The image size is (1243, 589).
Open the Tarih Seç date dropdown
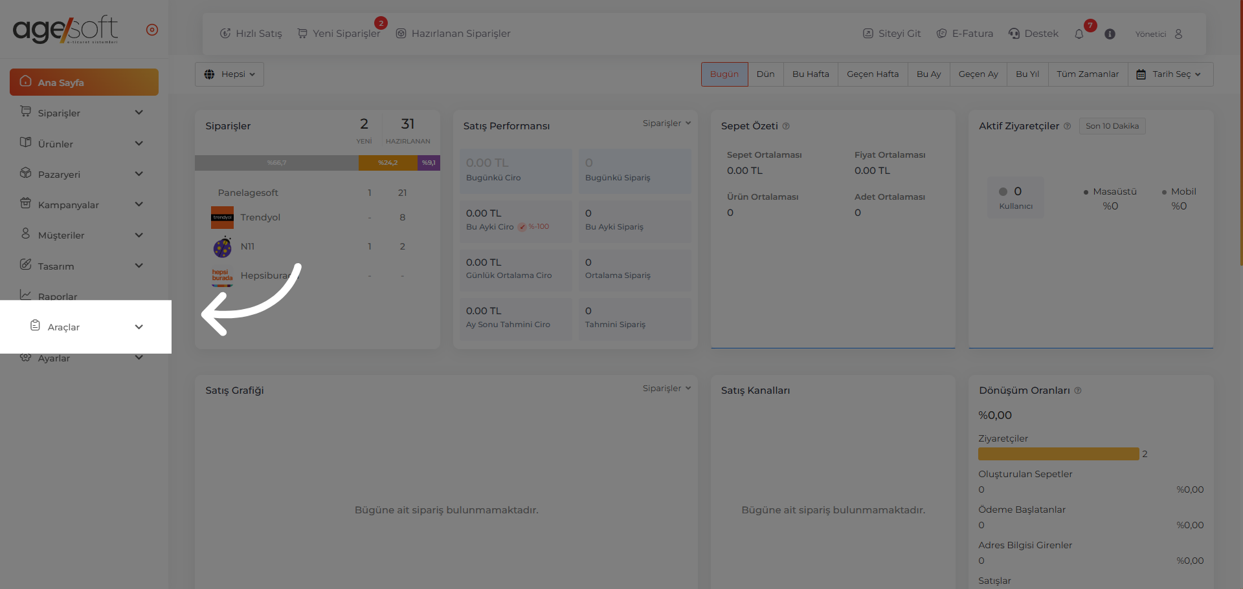pos(1170,74)
